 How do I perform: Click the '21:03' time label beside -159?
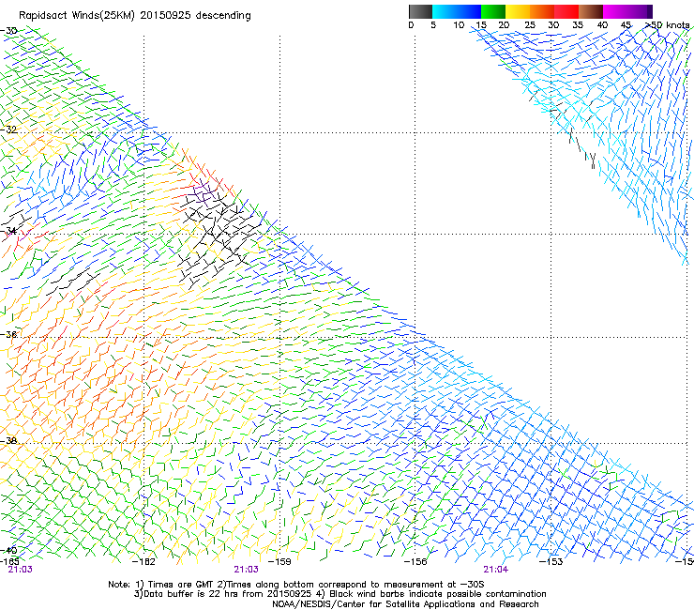tap(246, 570)
